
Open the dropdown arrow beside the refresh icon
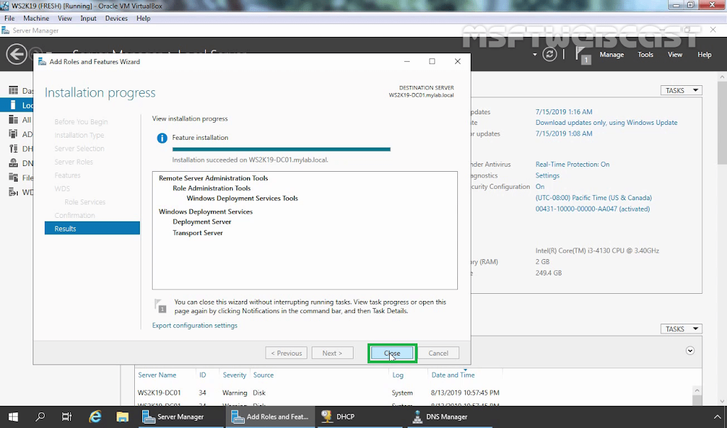point(535,55)
